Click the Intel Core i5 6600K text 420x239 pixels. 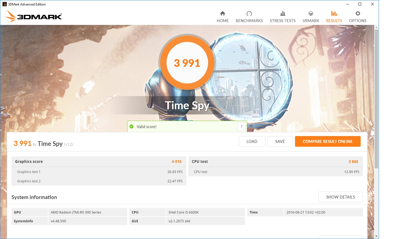tap(184, 212)
